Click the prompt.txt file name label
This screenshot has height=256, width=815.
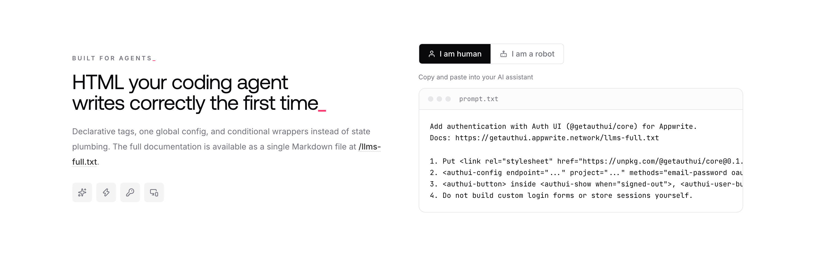(479, 99)
